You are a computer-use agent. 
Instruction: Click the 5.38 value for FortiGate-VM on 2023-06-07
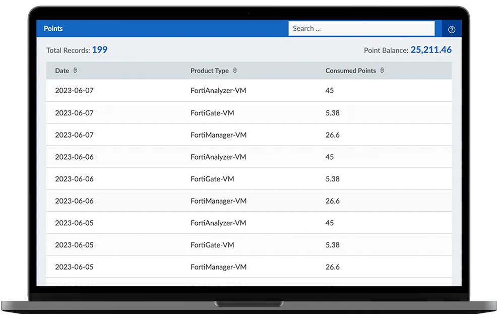coord(333,113)
